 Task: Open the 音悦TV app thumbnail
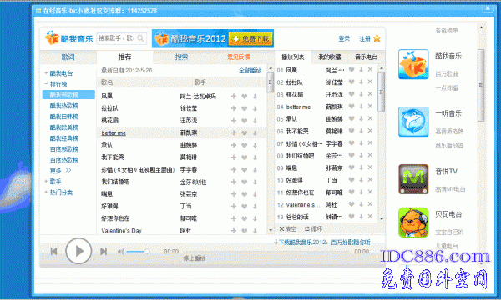coord(413,179)
